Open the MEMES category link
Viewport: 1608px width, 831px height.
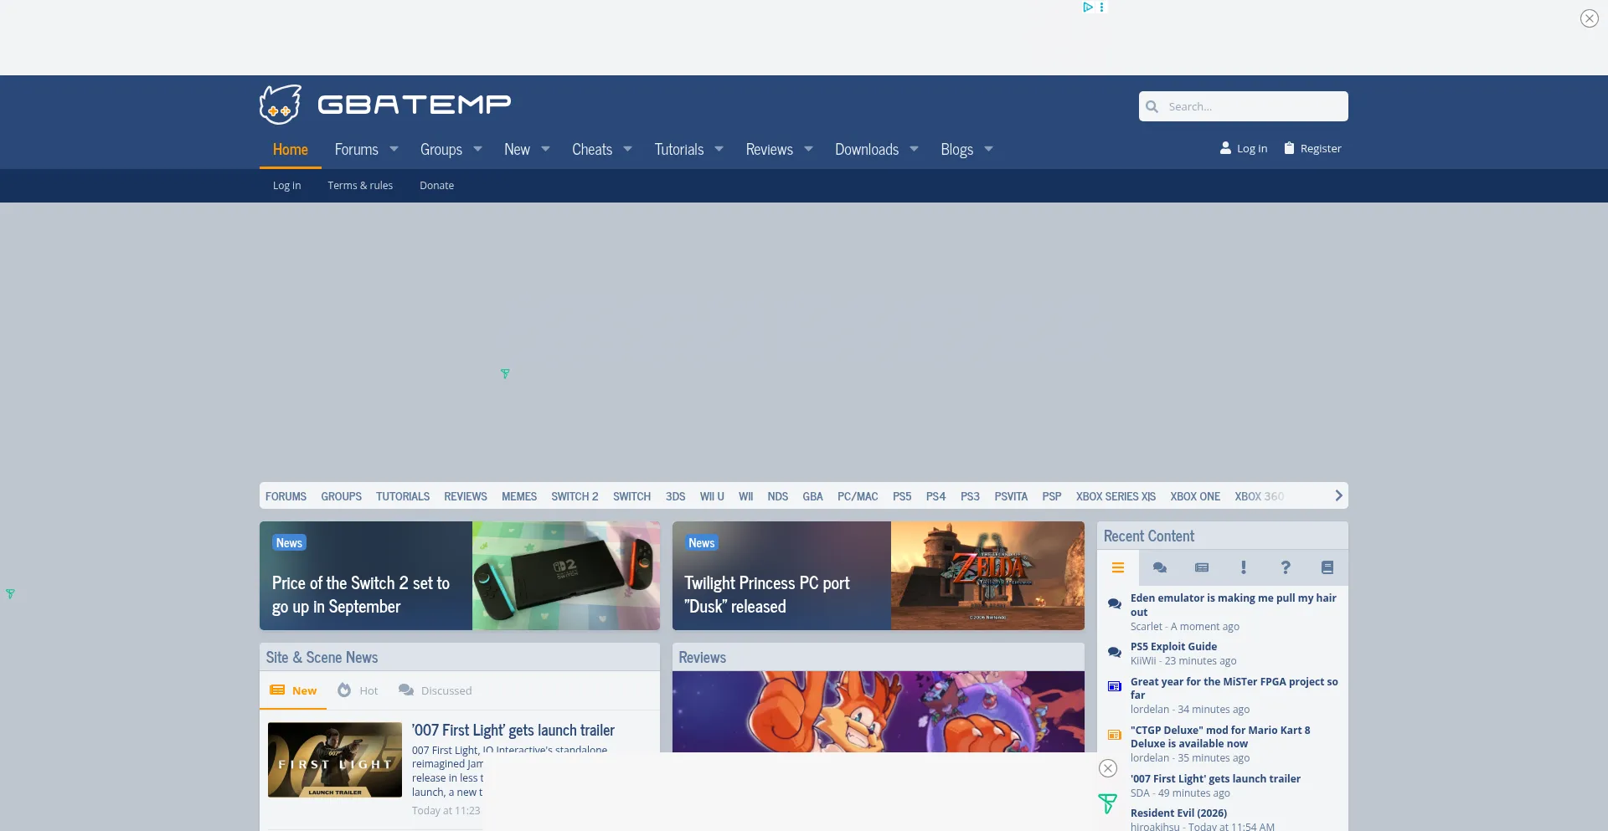[519, 496]
